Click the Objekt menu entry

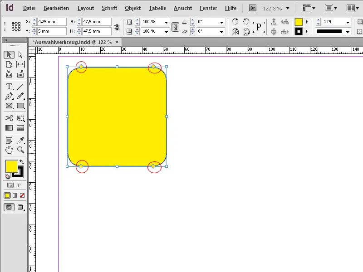tap(132, 8)
